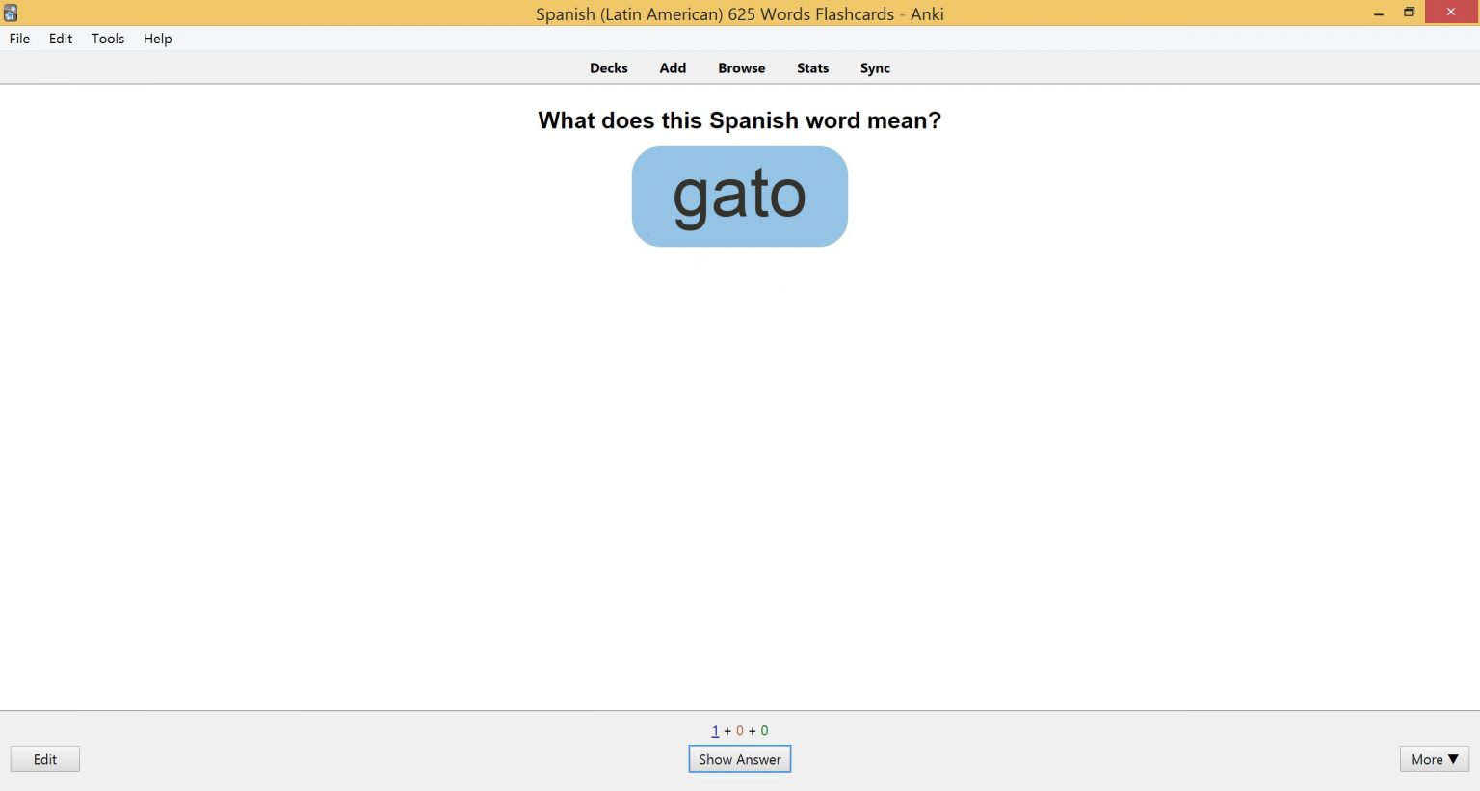
Task: Click Edit to modify the current card
Action: (x=44, y=758)
